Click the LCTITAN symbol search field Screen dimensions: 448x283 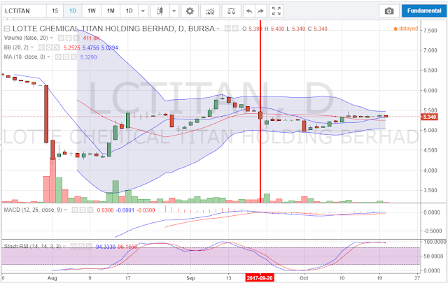[24, 11]
